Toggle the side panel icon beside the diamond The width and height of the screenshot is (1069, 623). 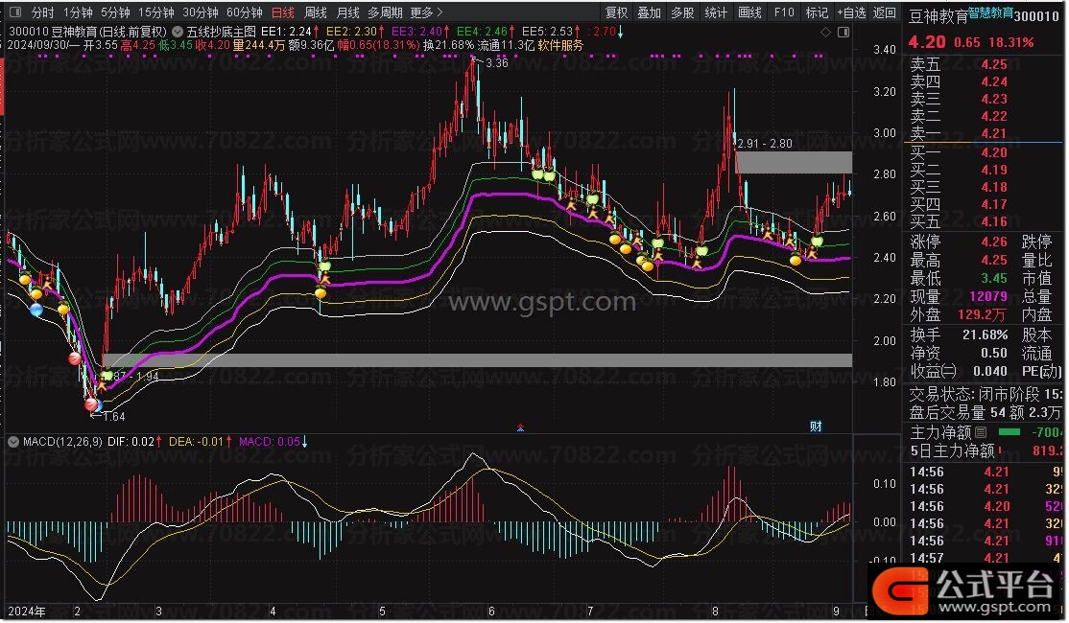tap(843, 32)
